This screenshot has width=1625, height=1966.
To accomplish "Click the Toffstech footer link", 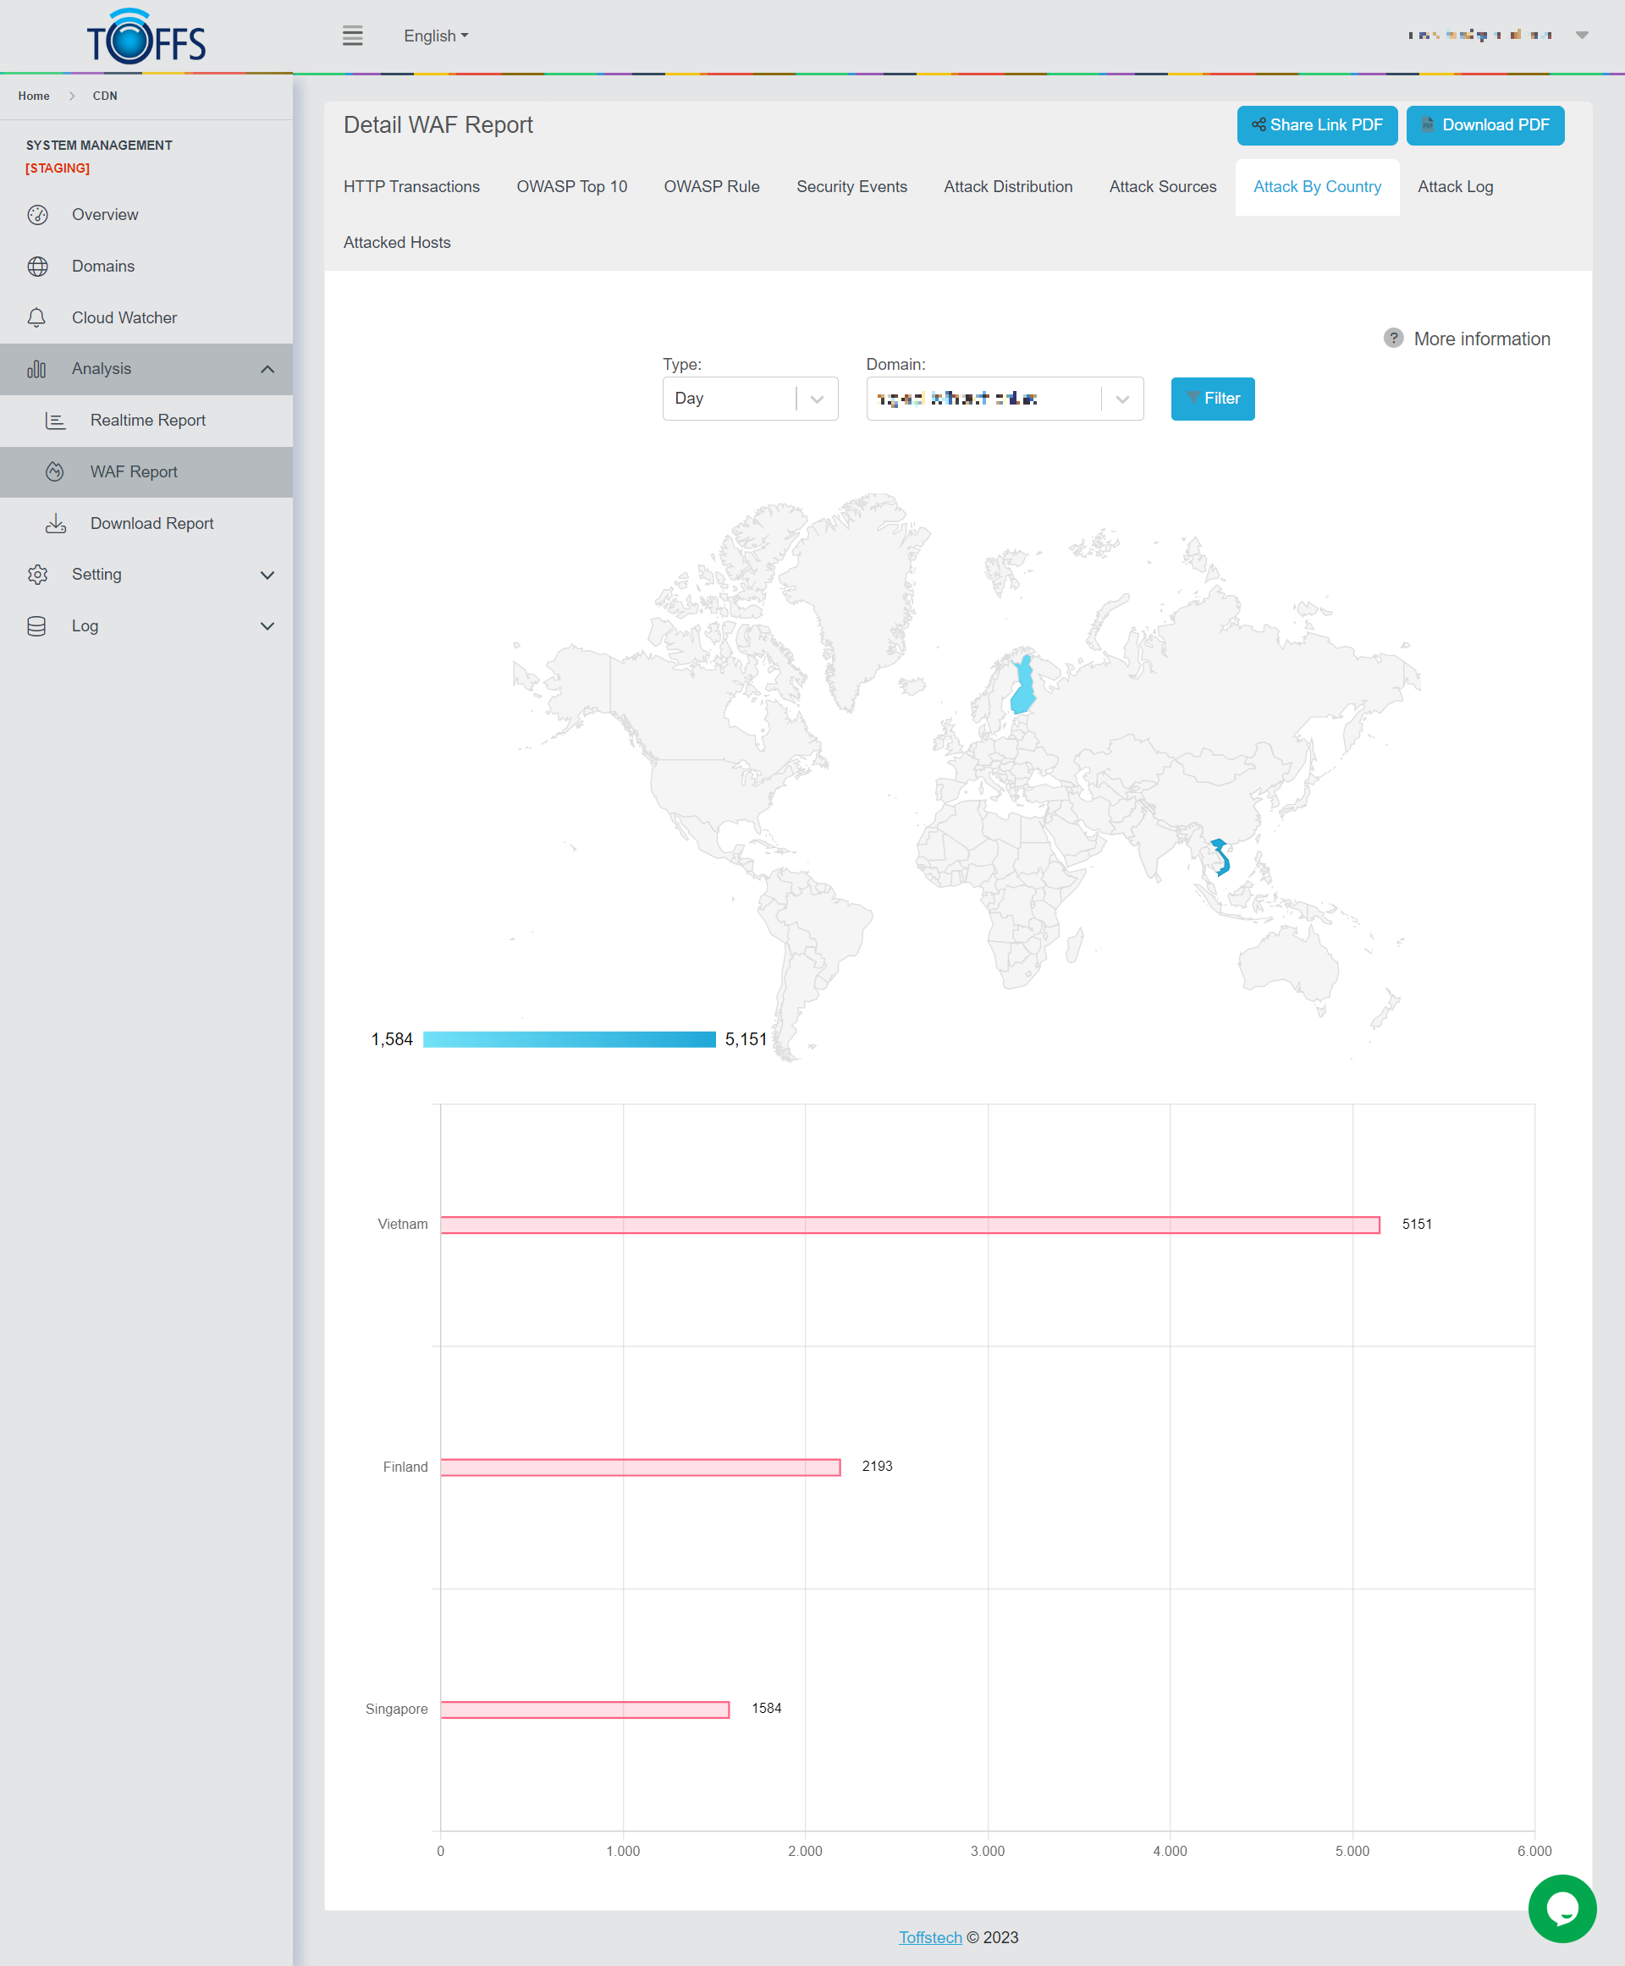I will pyautogui.click(x=929, y=1937).
